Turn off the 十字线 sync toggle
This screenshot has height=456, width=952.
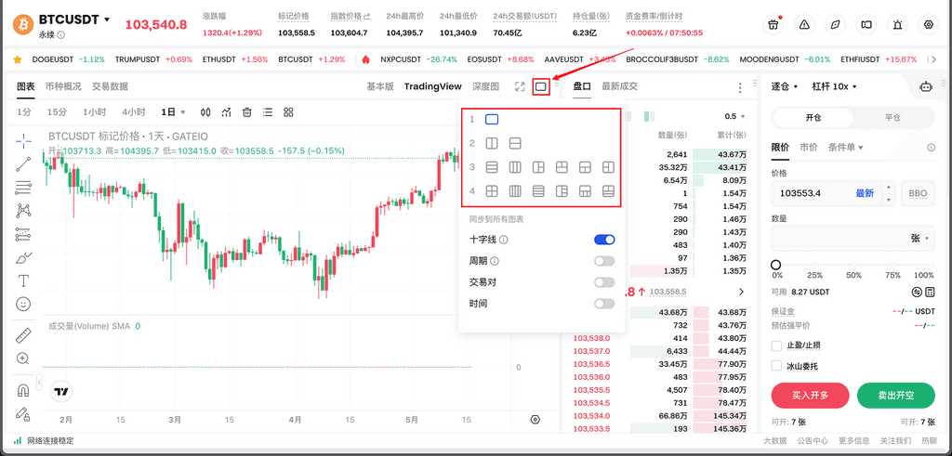click(604, 240)
